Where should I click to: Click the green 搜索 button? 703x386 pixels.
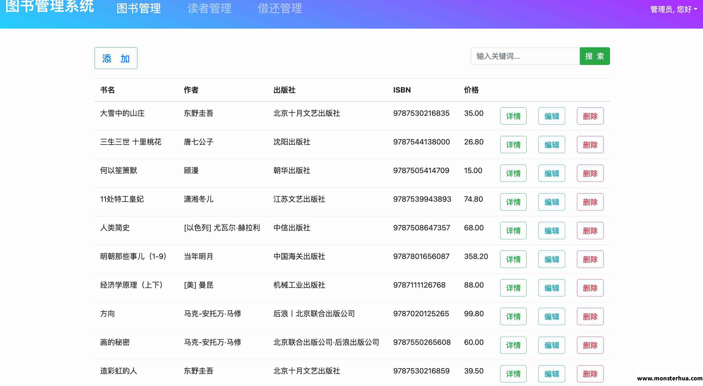tap(595, 56)
